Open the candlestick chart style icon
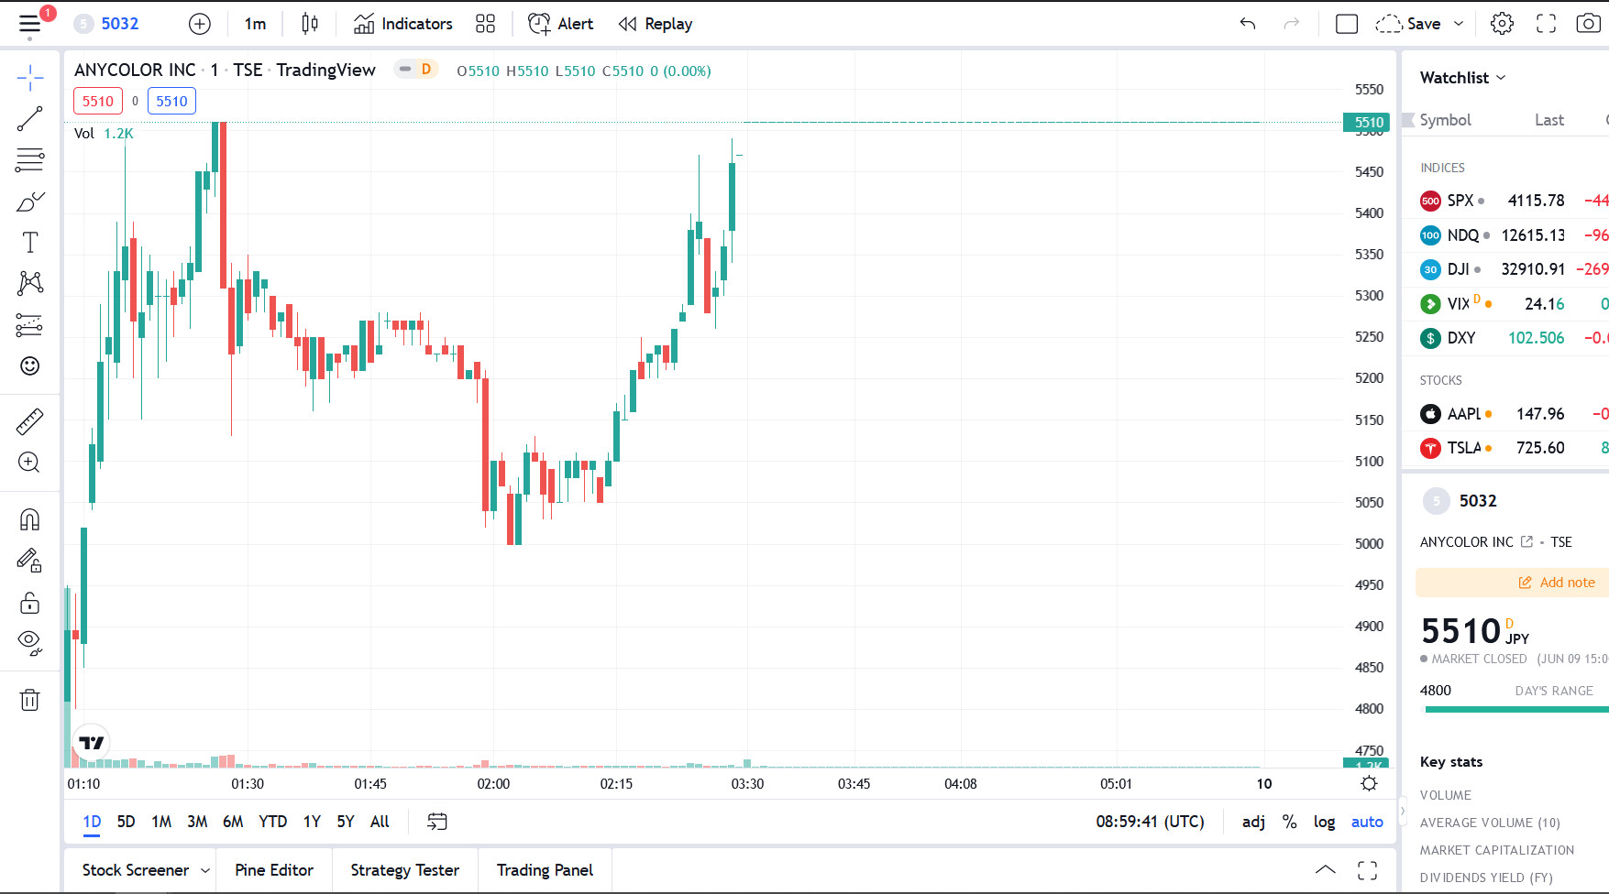1609x894 pixels. tap(310, 24)
